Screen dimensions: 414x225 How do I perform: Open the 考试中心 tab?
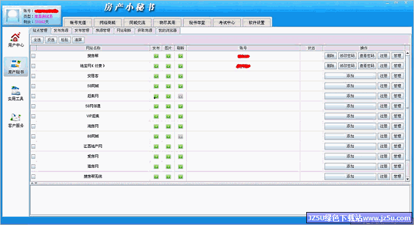227,22
